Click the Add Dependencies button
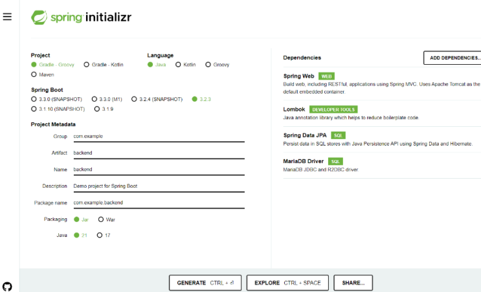The image size is (481, 292). point(453,58)
